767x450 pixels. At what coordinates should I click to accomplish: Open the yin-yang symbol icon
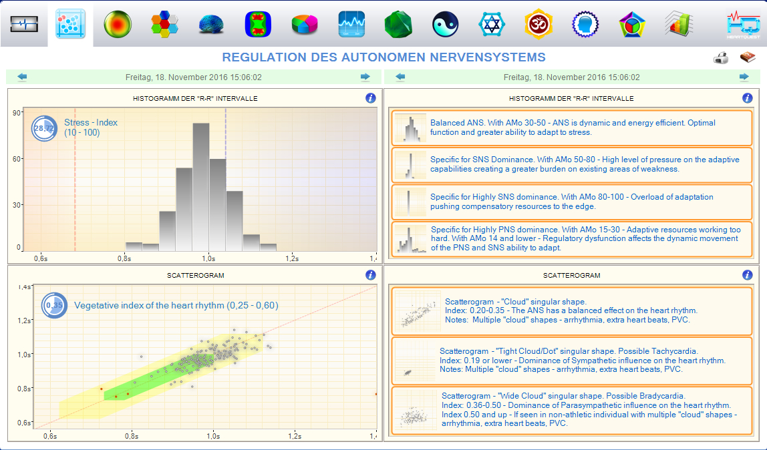point(445,25)
